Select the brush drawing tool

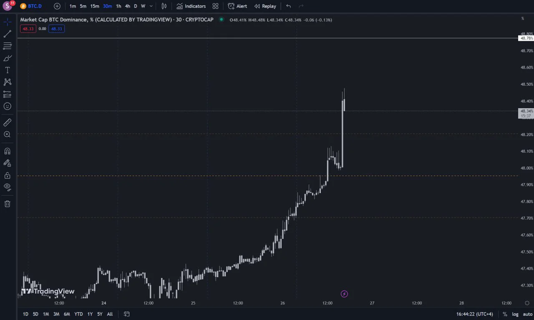(x=8, y=58)
